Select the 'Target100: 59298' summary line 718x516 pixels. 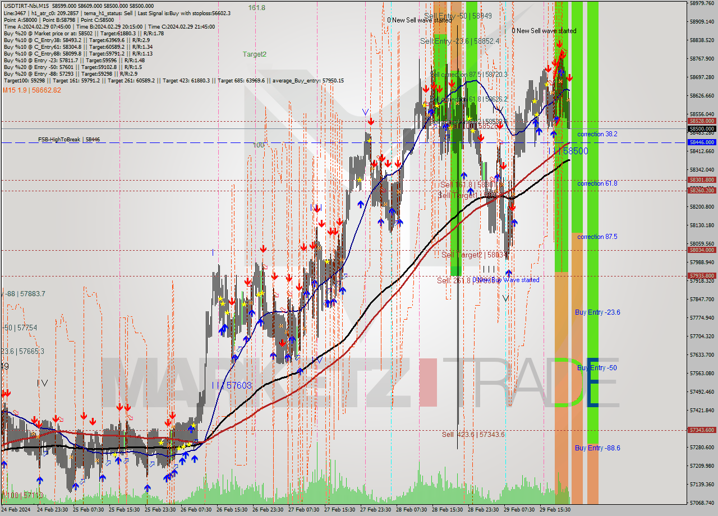[x=173, y=81]
